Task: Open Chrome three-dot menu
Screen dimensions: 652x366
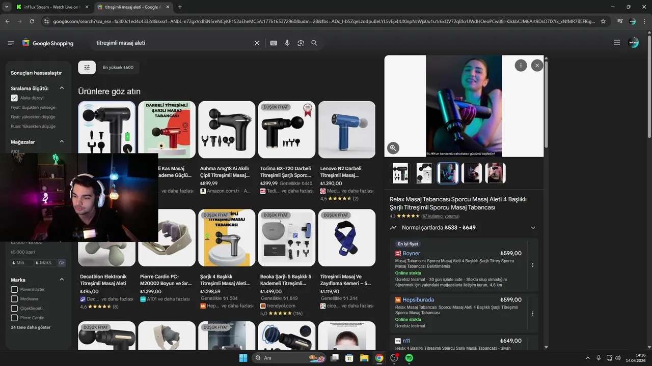Action: click(644, 21)
